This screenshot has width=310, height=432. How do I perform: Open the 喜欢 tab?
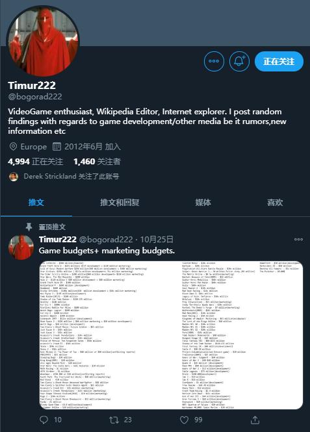[x=275, y=203]
